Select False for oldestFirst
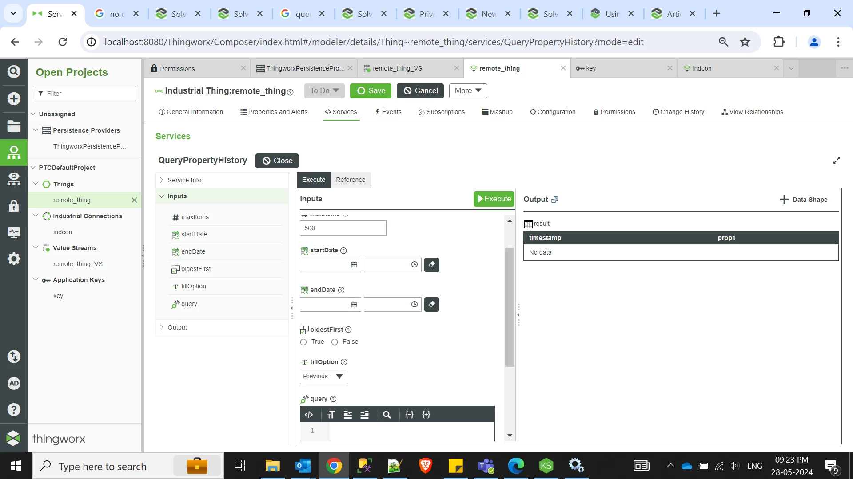 tap(335, 342)
